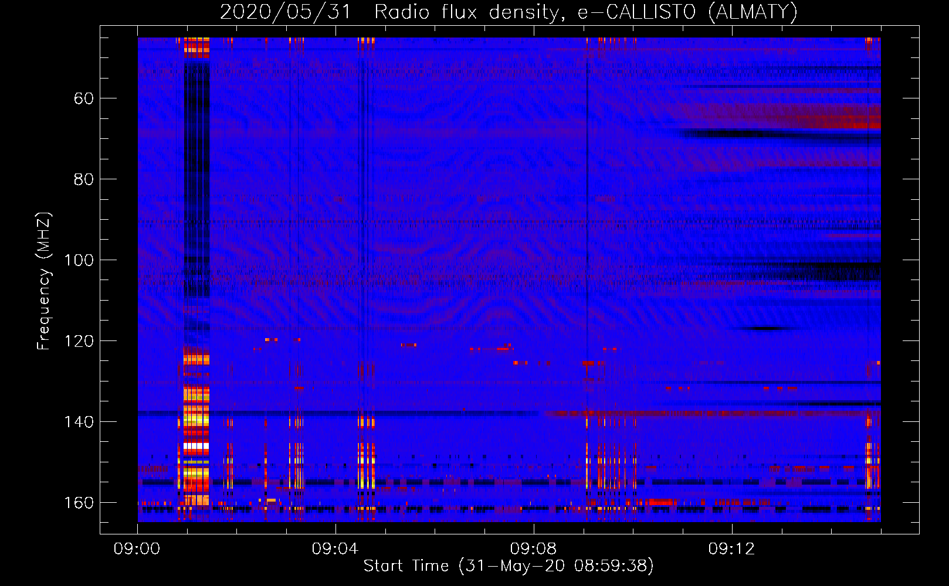Click the date 2020/05/31 in title
Screen dimensions: 949x586
[286, 12]
